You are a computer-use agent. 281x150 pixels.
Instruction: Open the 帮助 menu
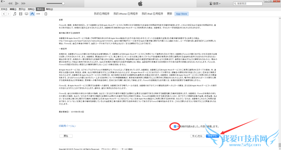coord(49,9)
